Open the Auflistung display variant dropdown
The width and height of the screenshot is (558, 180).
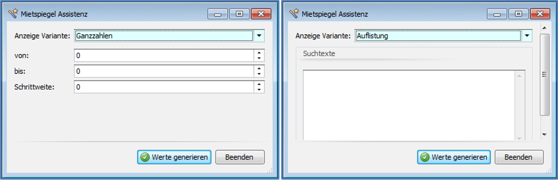(527, 36)
